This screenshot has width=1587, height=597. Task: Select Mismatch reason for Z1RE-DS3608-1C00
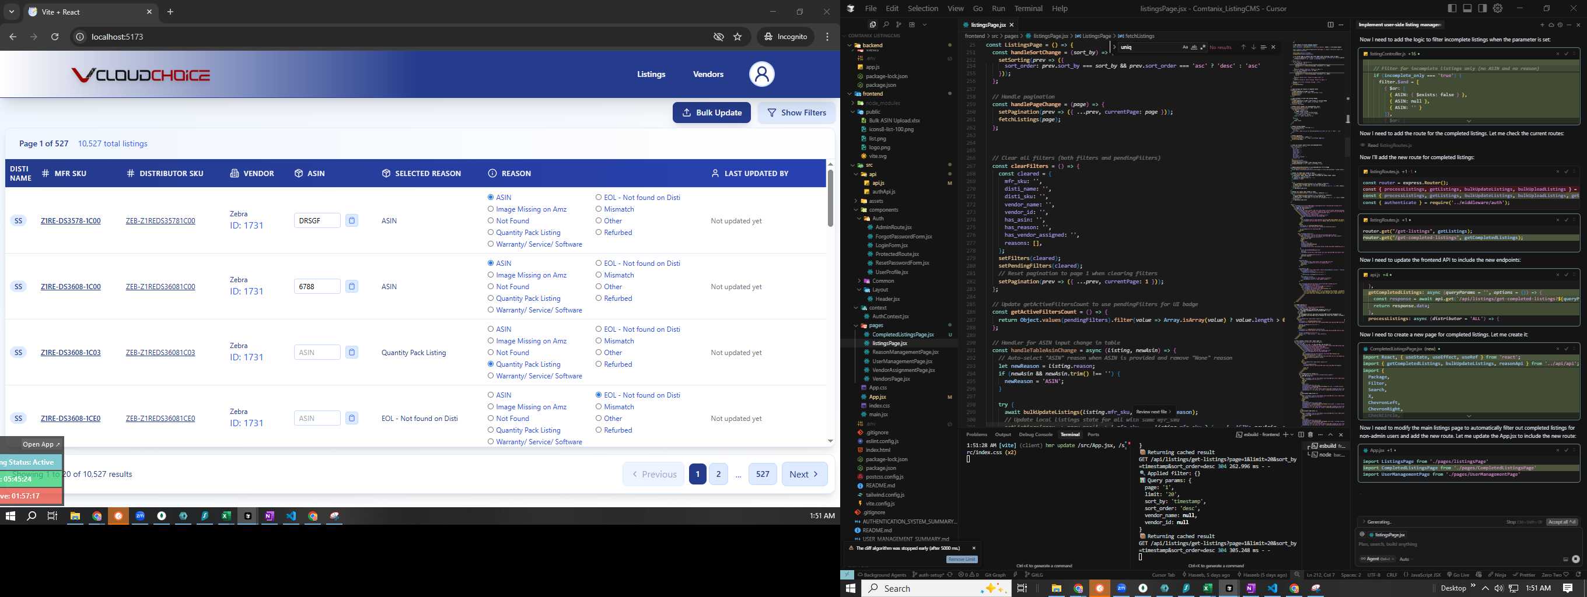point(599,275)
